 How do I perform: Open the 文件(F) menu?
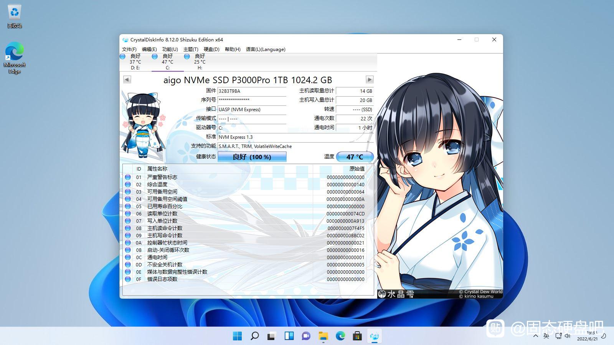tap(129, 49)
